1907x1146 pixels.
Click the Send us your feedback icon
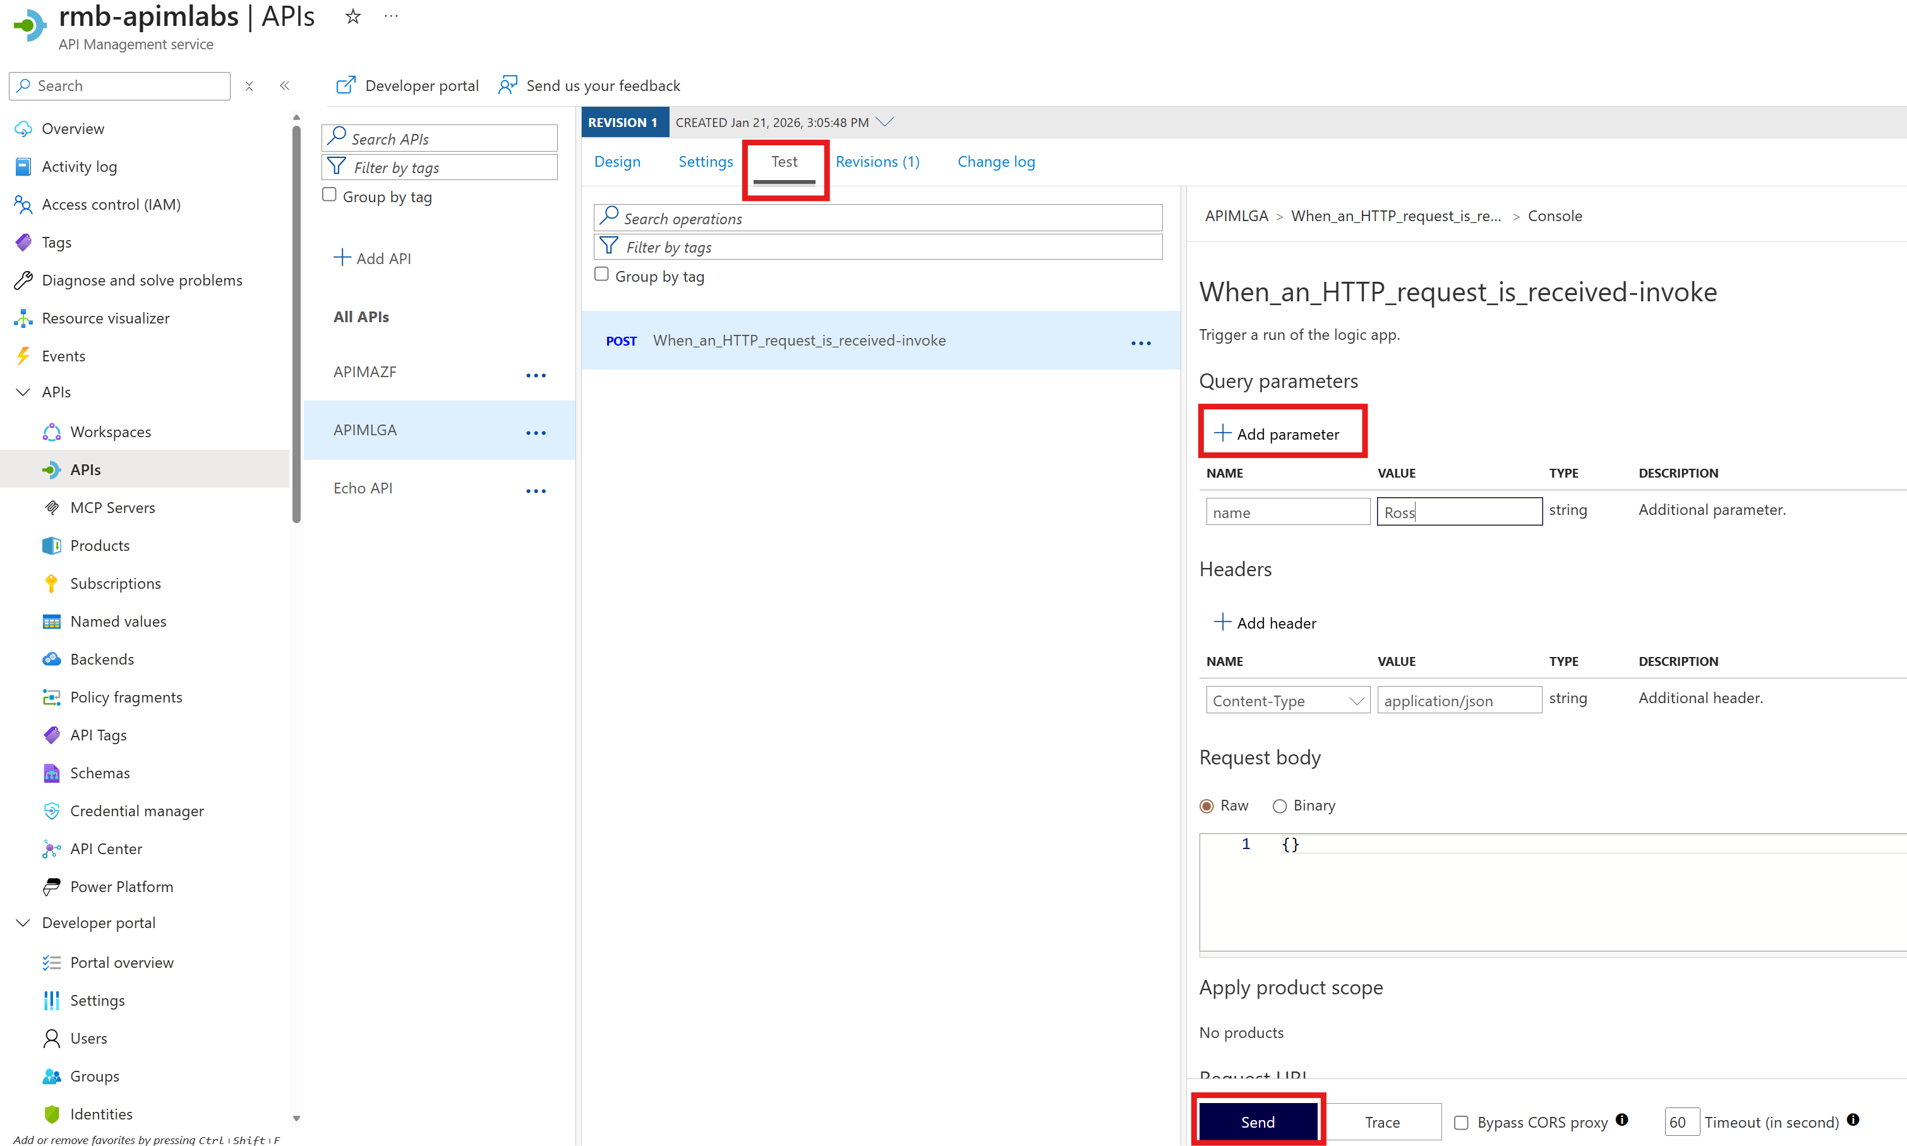tap(507, 85)
